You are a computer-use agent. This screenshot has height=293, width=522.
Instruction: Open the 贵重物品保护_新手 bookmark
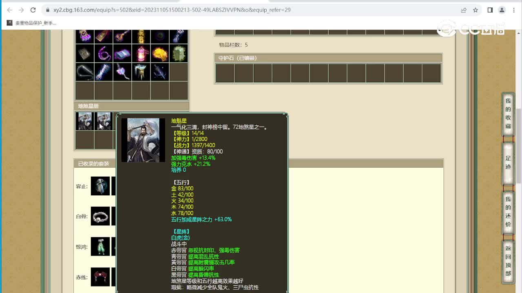click(x=32, y=23)
